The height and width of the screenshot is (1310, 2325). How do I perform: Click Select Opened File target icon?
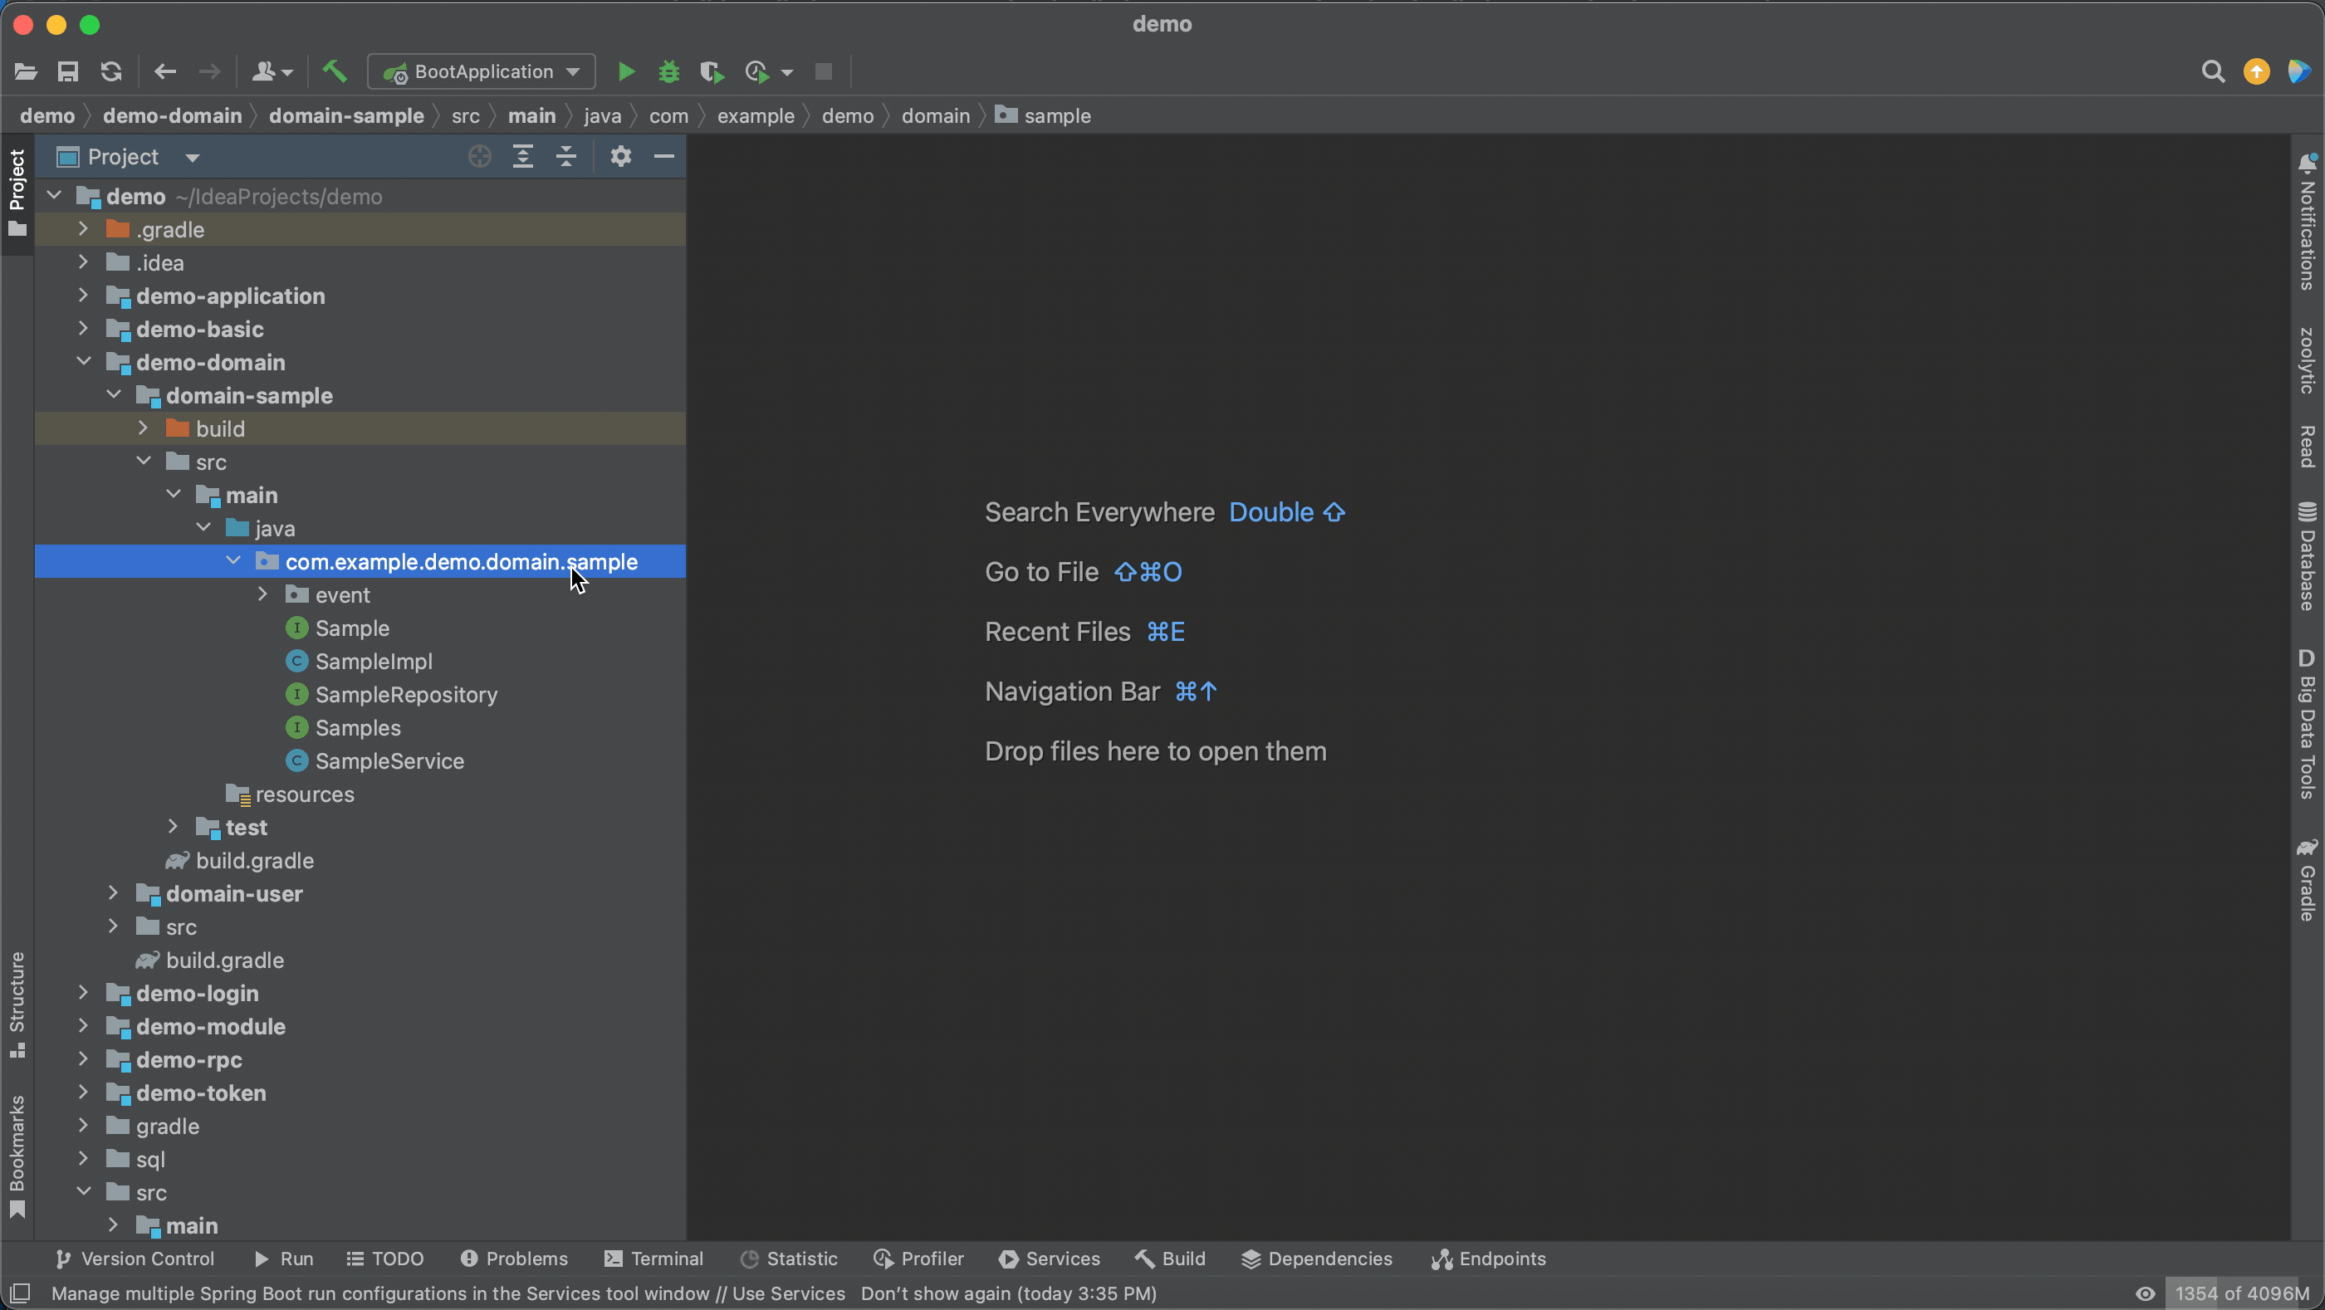pyautogui.click(x=479, y=156)
